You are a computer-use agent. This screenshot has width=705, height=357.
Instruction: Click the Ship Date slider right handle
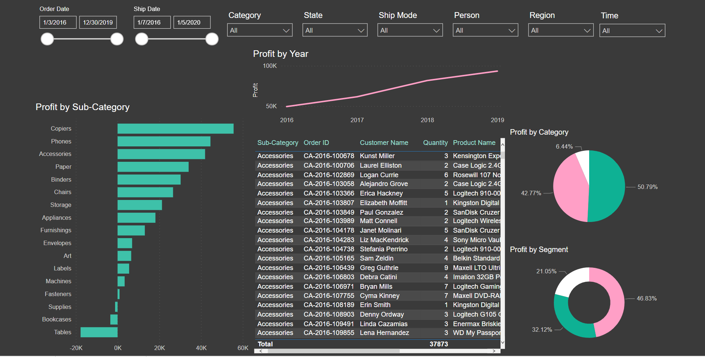click(x=212, y=39)
